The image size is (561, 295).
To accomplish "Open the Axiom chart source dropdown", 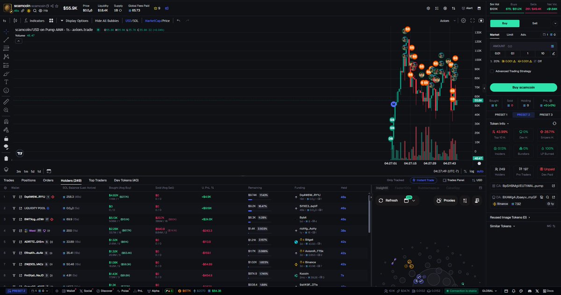I will 447,21.
